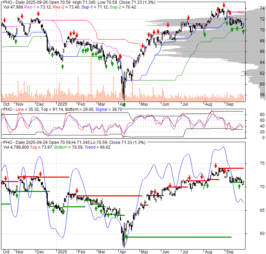Click the Sup-1 = 71.12 legend label
This screenshot has height=254, width=266.
coord(95,7)
